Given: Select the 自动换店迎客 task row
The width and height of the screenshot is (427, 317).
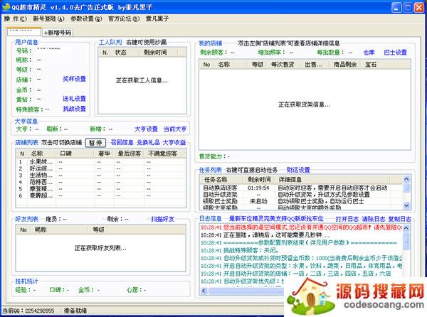Looking at the screenshot, I should click(301, 188).
